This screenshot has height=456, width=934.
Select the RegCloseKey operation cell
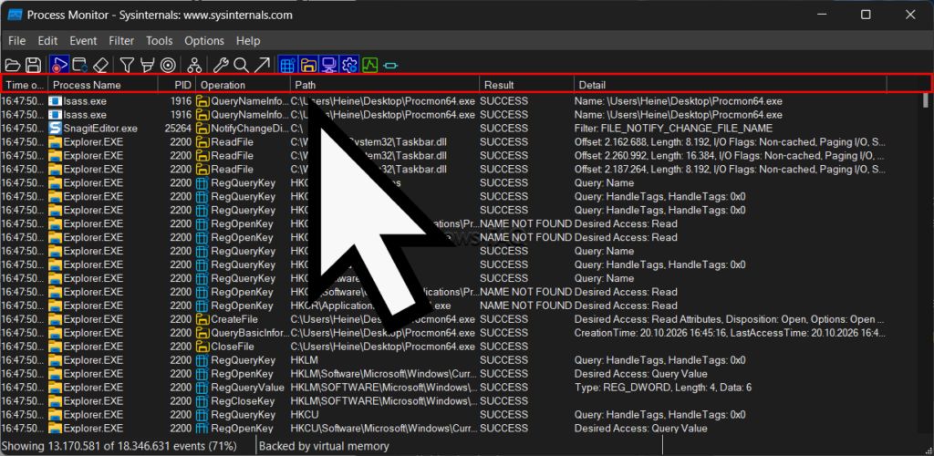(241, 401)
